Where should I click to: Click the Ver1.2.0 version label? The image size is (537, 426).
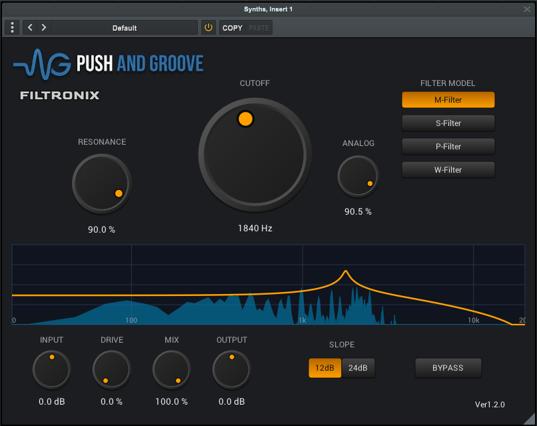(490, 405)
